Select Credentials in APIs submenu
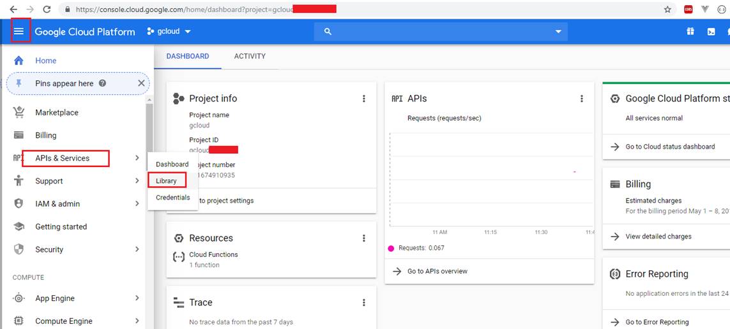This screenshot has height=329, width=730. [173, 198]
